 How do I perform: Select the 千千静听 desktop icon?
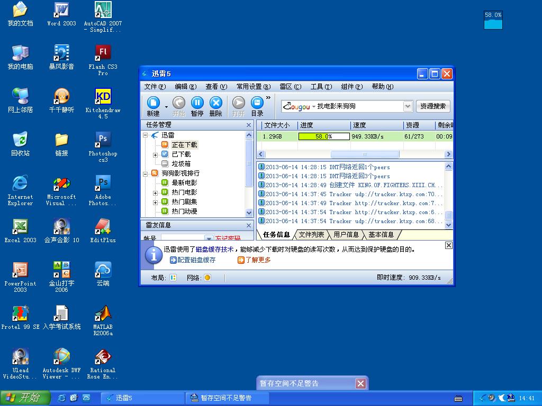pos(61,101)
